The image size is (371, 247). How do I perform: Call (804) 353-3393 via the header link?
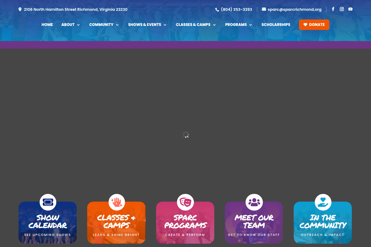pos(237,9)
